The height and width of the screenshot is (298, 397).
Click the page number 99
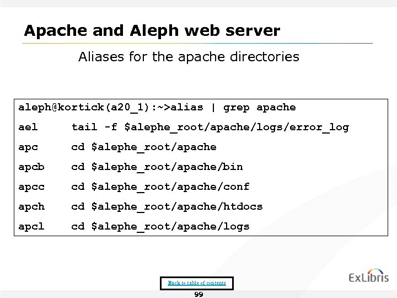pyautogui.click(x=199, y=295)
